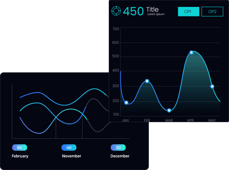Click the February badge showing 80
The image size is (229, 170).
click(x=19, y=148)
